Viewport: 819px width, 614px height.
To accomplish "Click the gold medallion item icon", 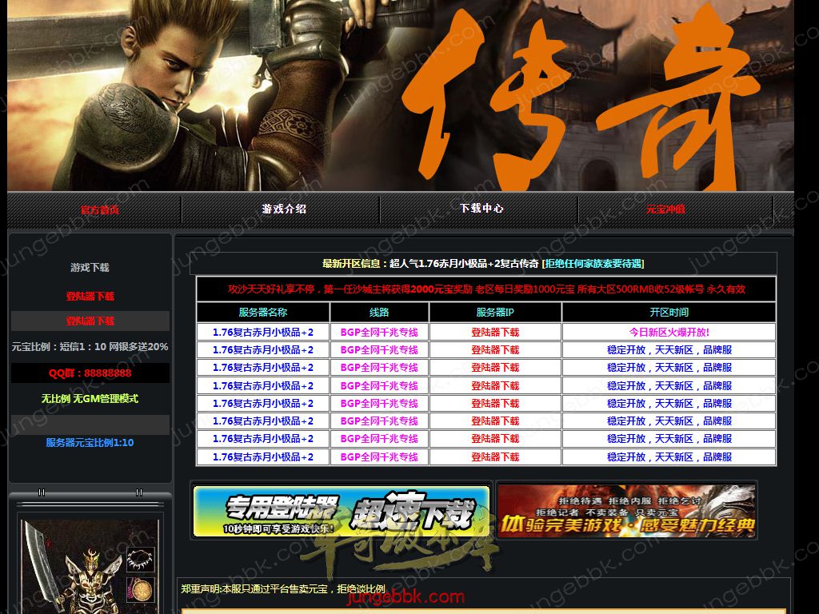I will point(140,590).
